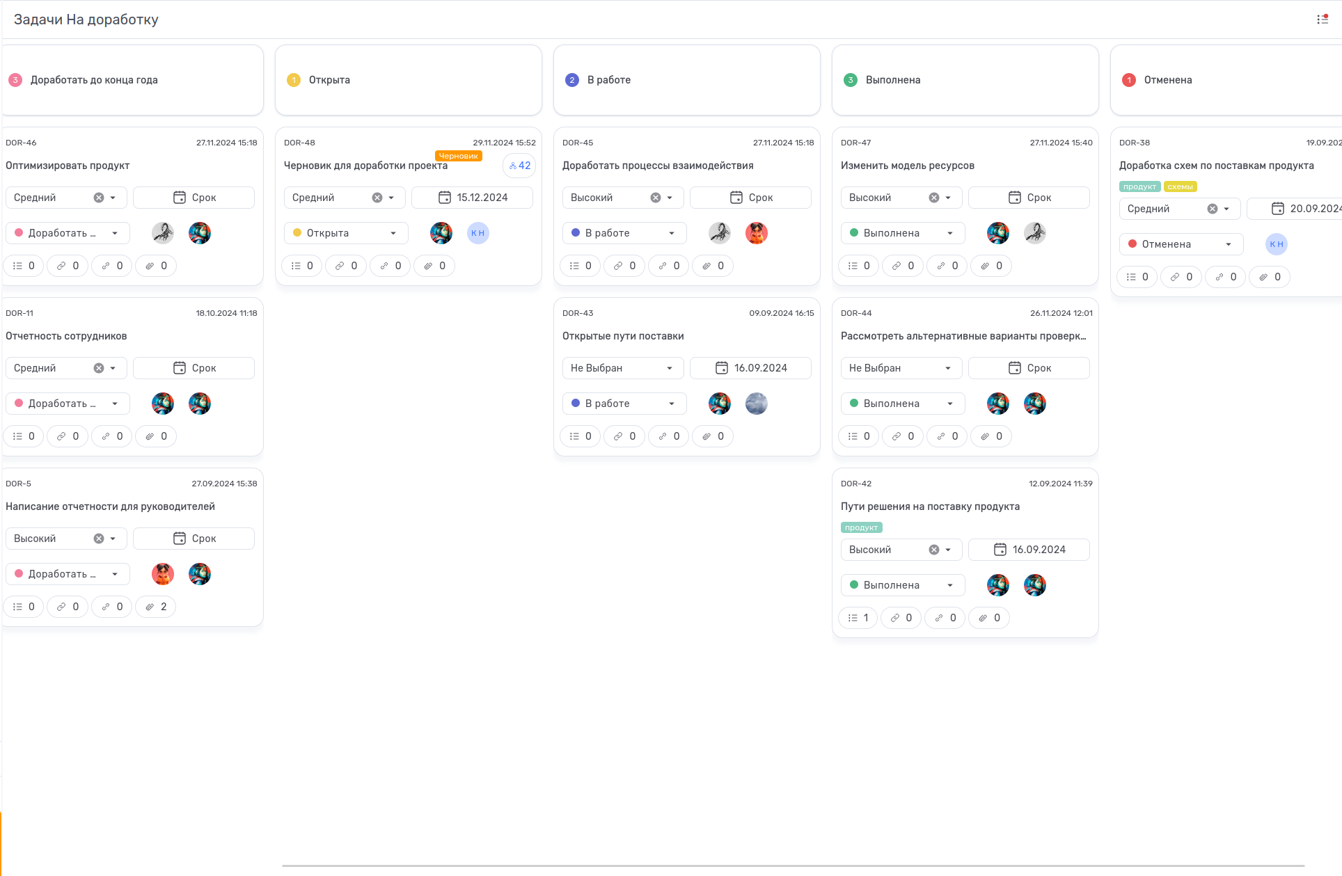Clear the Высокий priority on the DOR-47 card
This screenshot has height=876, width=1342.
934,198
